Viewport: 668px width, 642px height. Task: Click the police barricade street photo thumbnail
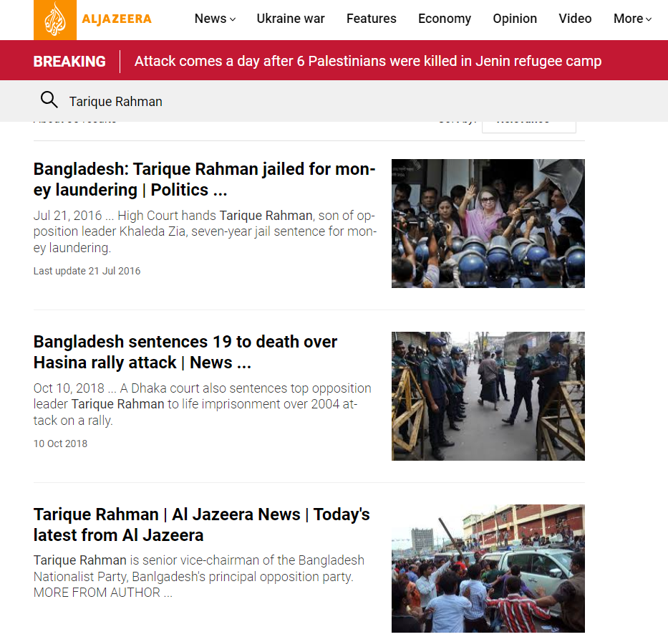[488, 396]
